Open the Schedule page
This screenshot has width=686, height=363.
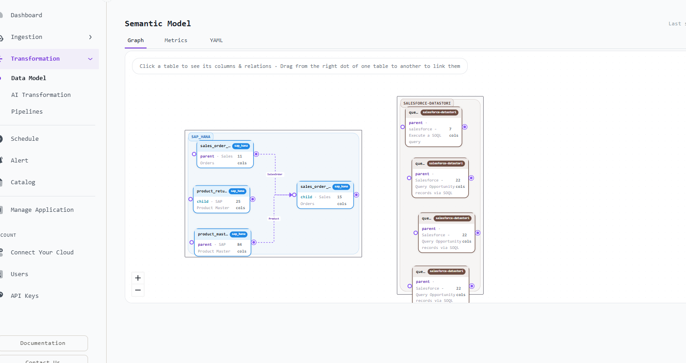(24, 139)
